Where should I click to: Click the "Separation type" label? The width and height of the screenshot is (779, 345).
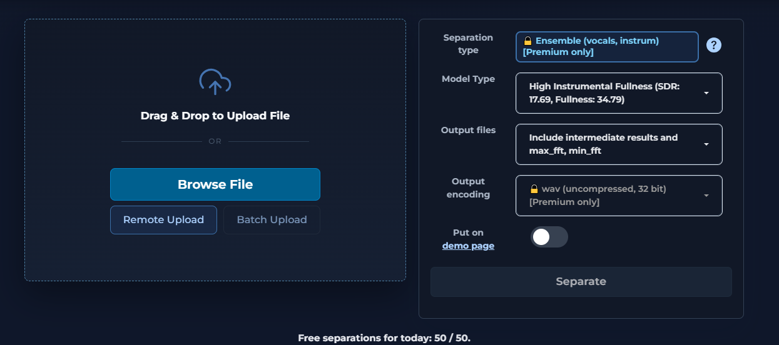(x=468, y=44)
